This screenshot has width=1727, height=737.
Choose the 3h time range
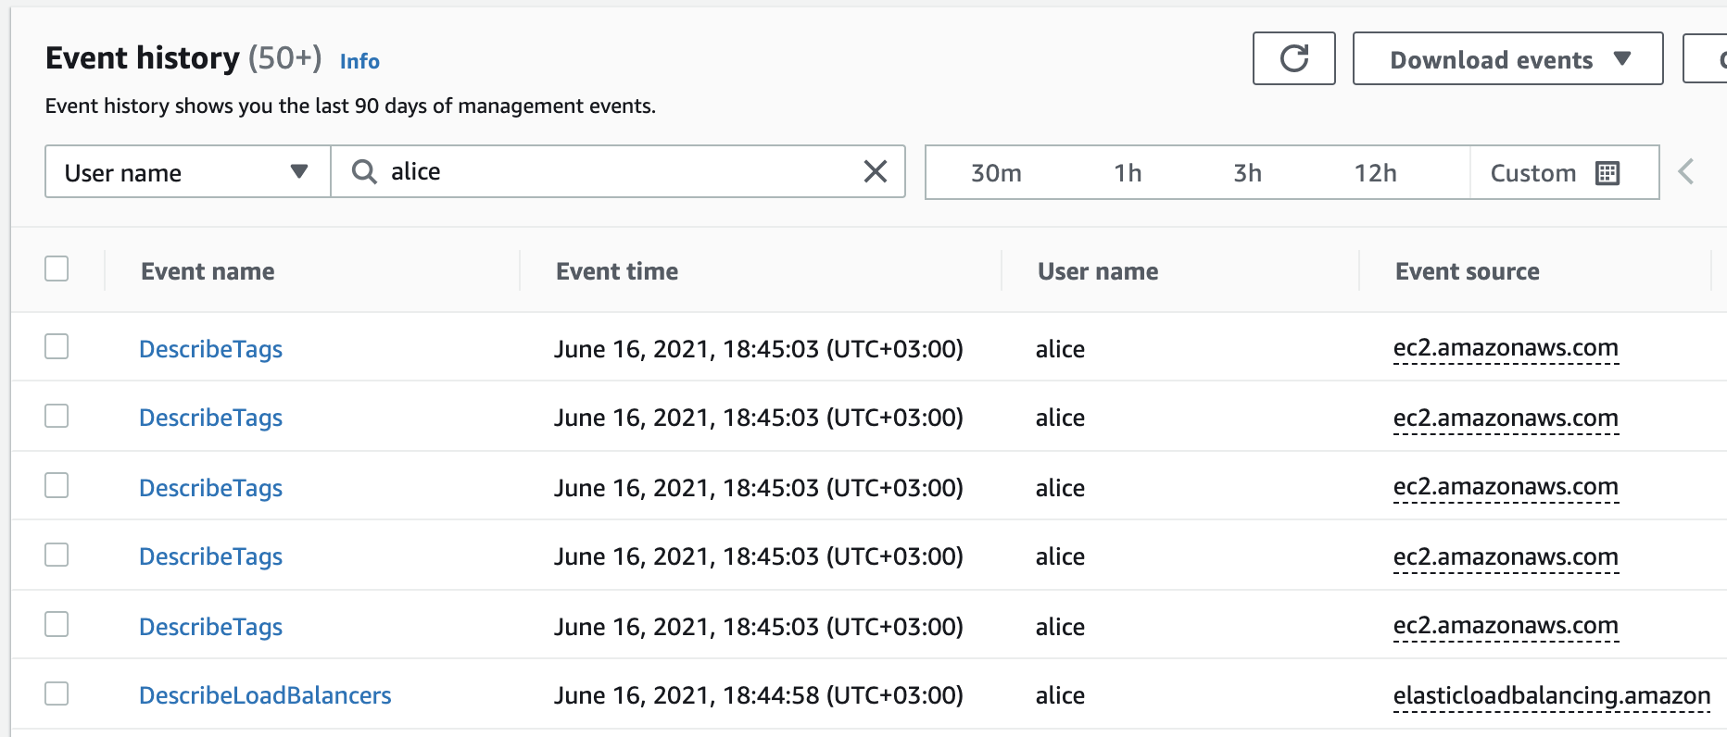tap(1247, 173)
